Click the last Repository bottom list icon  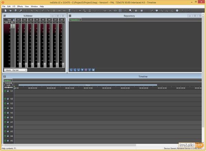point(93,70)
